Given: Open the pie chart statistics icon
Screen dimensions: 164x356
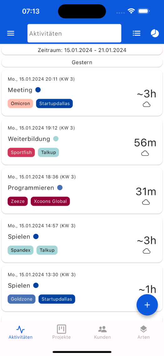Looking at the screenshot, I should point(155,33).
